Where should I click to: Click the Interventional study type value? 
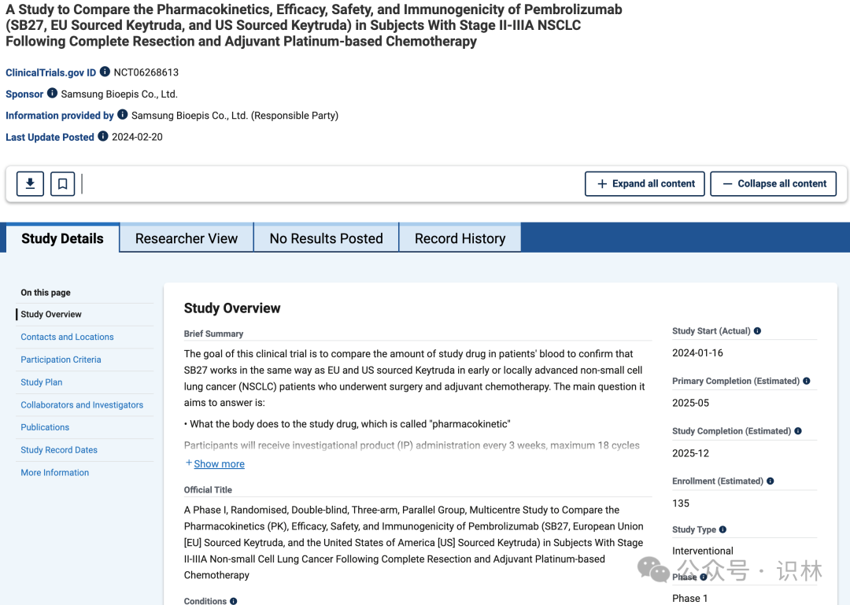pos(703,551)
